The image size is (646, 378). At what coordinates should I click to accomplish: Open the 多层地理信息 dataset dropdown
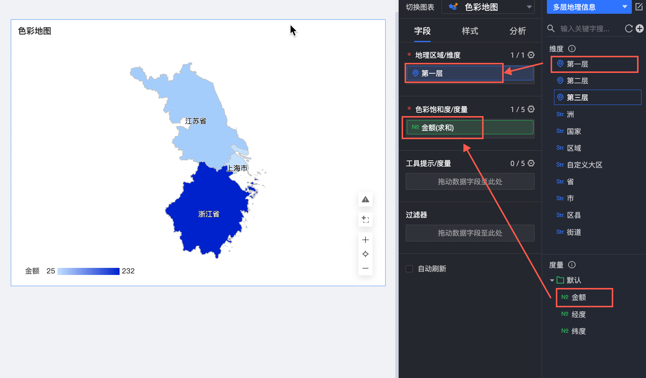[x=589, y=7]
